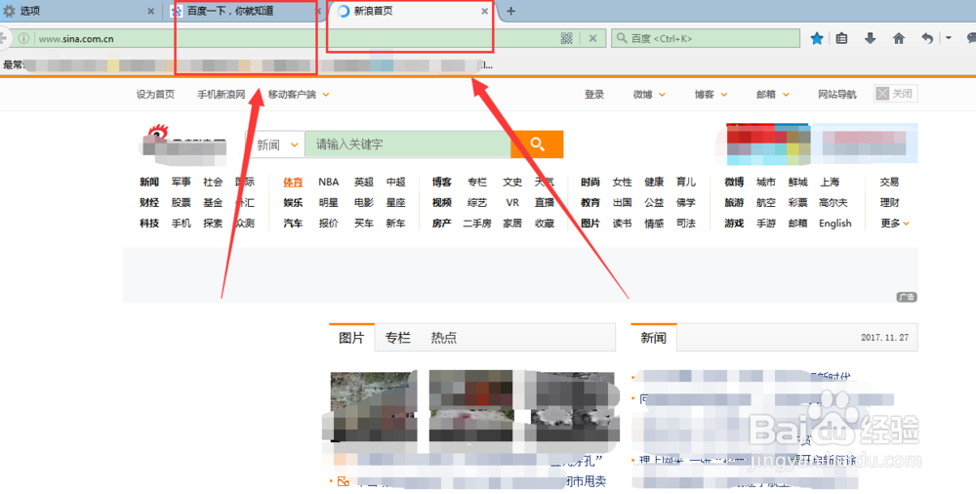Open the 娱乐 channel link
Image resolution: width=976 pixels, height=494 pixels.
(x=293, y=202)
